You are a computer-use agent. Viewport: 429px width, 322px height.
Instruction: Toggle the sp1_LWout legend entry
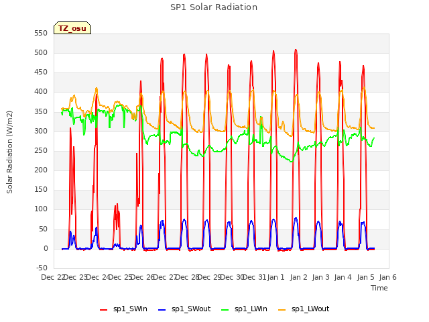coord(304,309)
